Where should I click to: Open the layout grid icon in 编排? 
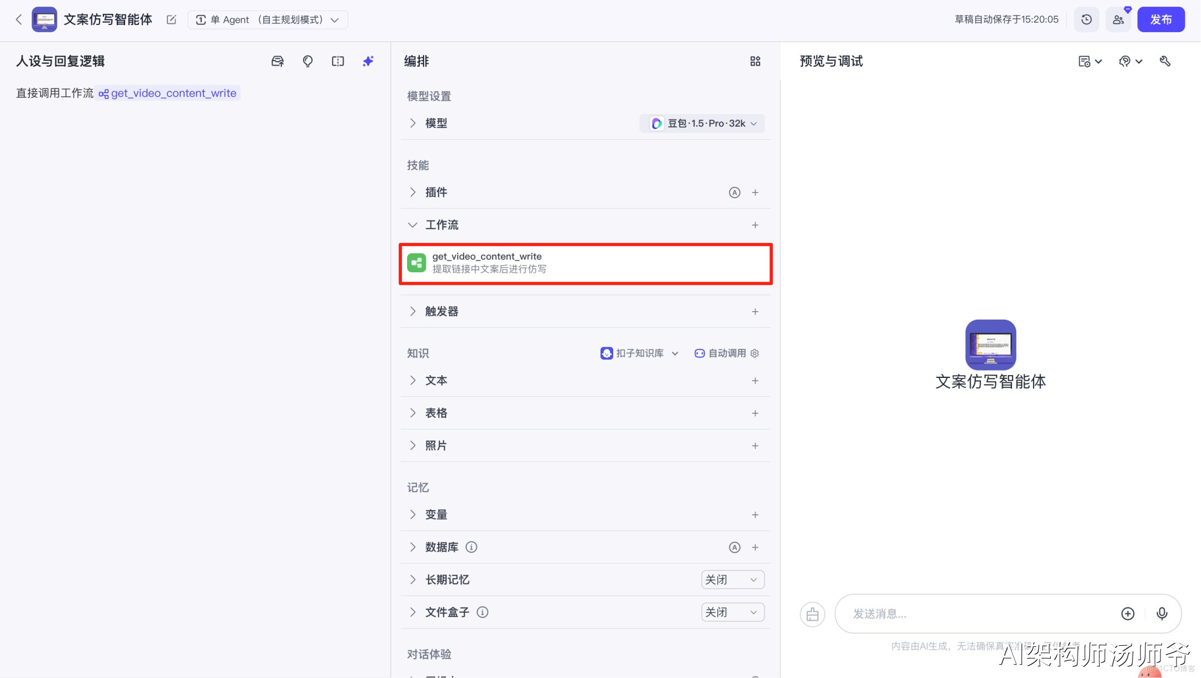tap(755, 61)
